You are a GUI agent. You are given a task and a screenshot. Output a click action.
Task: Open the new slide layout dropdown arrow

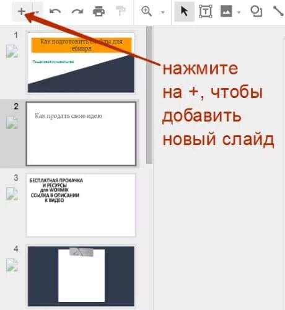click(37, 12)
